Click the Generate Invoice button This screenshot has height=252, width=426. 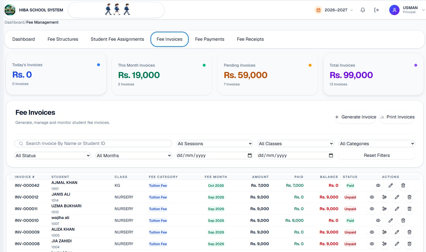355,117
